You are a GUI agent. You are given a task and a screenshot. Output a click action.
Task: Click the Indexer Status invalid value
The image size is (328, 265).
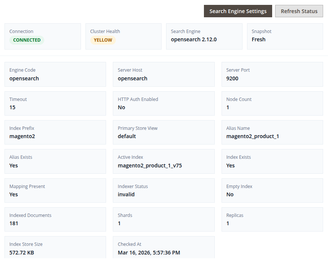(x=126, y=194)
